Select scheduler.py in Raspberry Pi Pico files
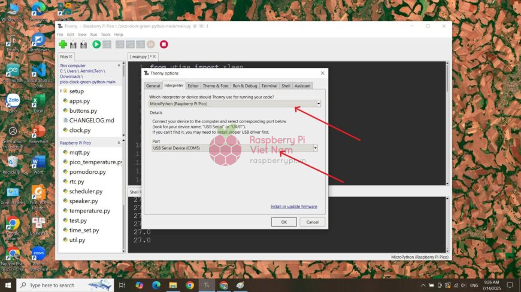Screen dimensions: 521x292 coord(86,191)
